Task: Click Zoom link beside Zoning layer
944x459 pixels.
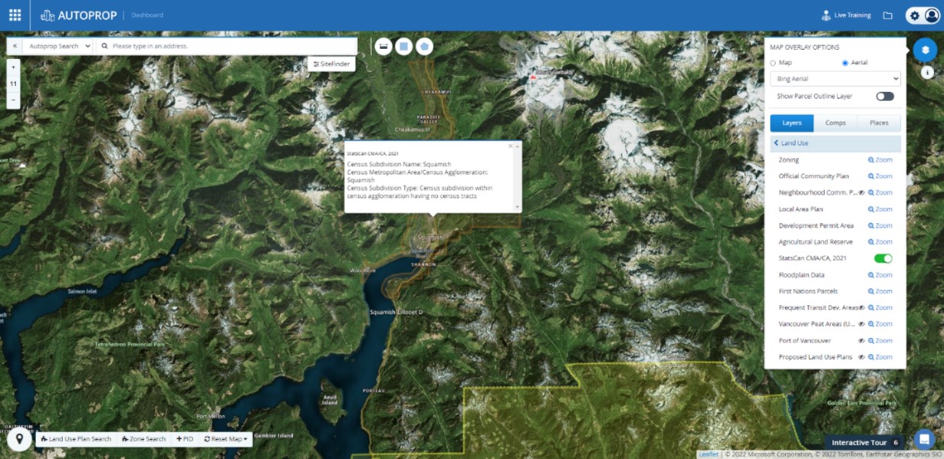Action: (880, 160)
